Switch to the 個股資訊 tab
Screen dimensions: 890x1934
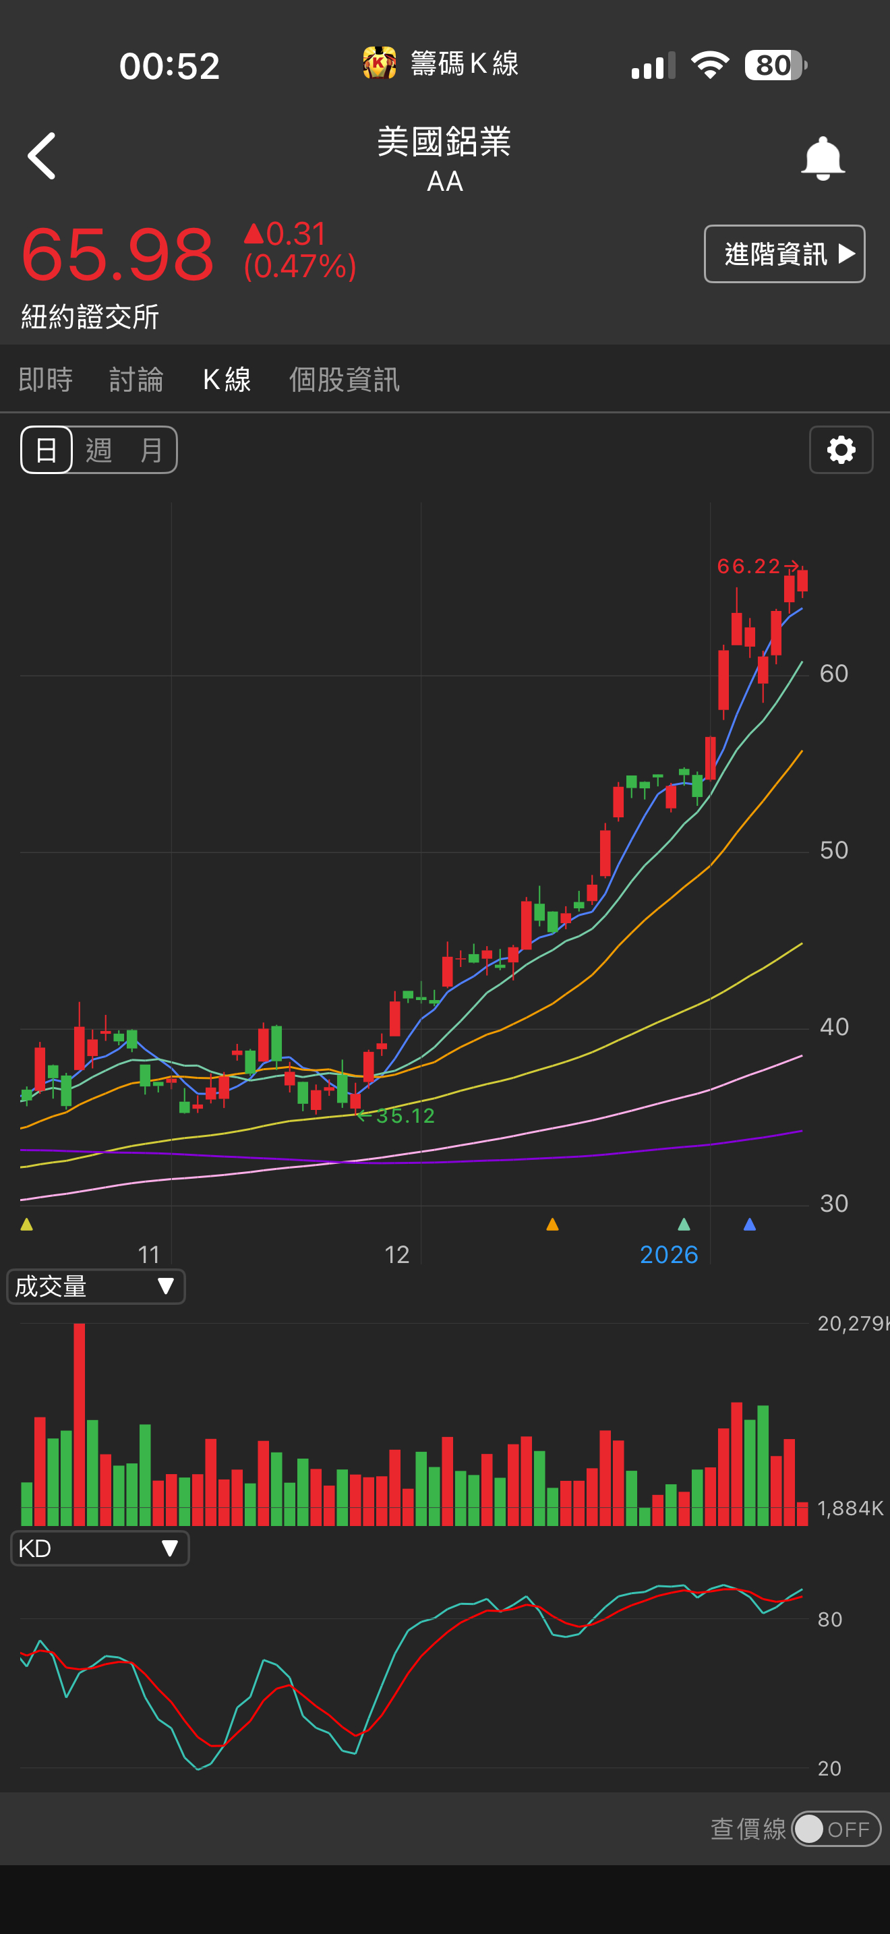(345, 380)
